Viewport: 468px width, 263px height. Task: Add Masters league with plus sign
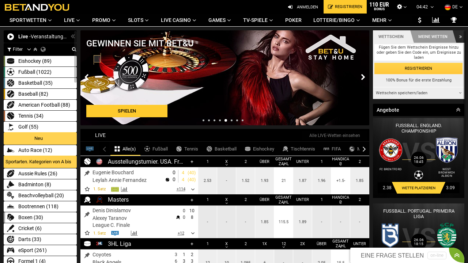coord(192,200)
